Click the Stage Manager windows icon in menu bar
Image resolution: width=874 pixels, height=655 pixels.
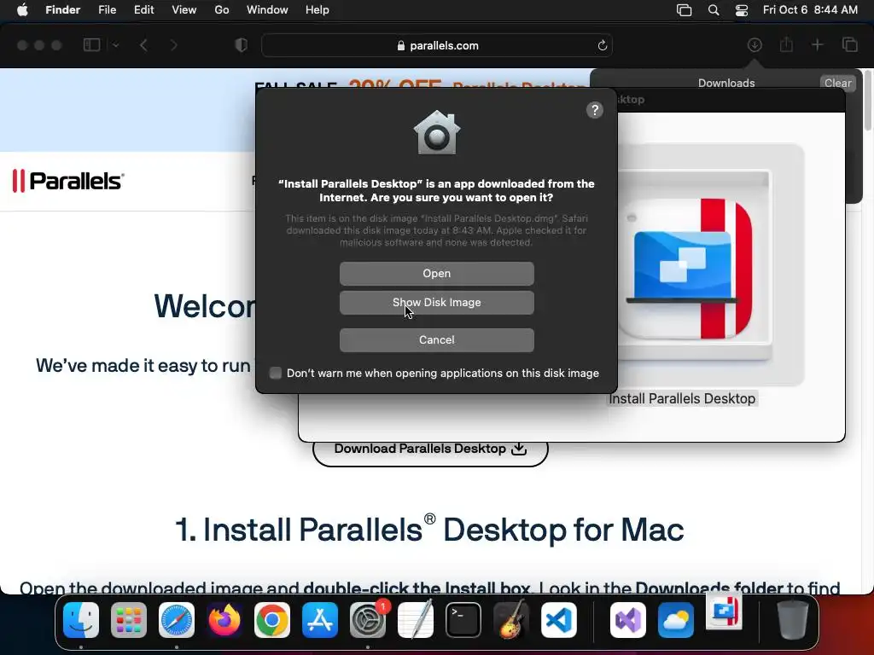tap(684, 10)
